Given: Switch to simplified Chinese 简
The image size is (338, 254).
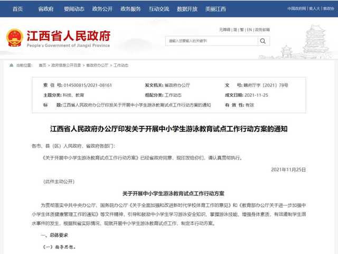Looking at the screenshot, I should (x=235, y=30).
